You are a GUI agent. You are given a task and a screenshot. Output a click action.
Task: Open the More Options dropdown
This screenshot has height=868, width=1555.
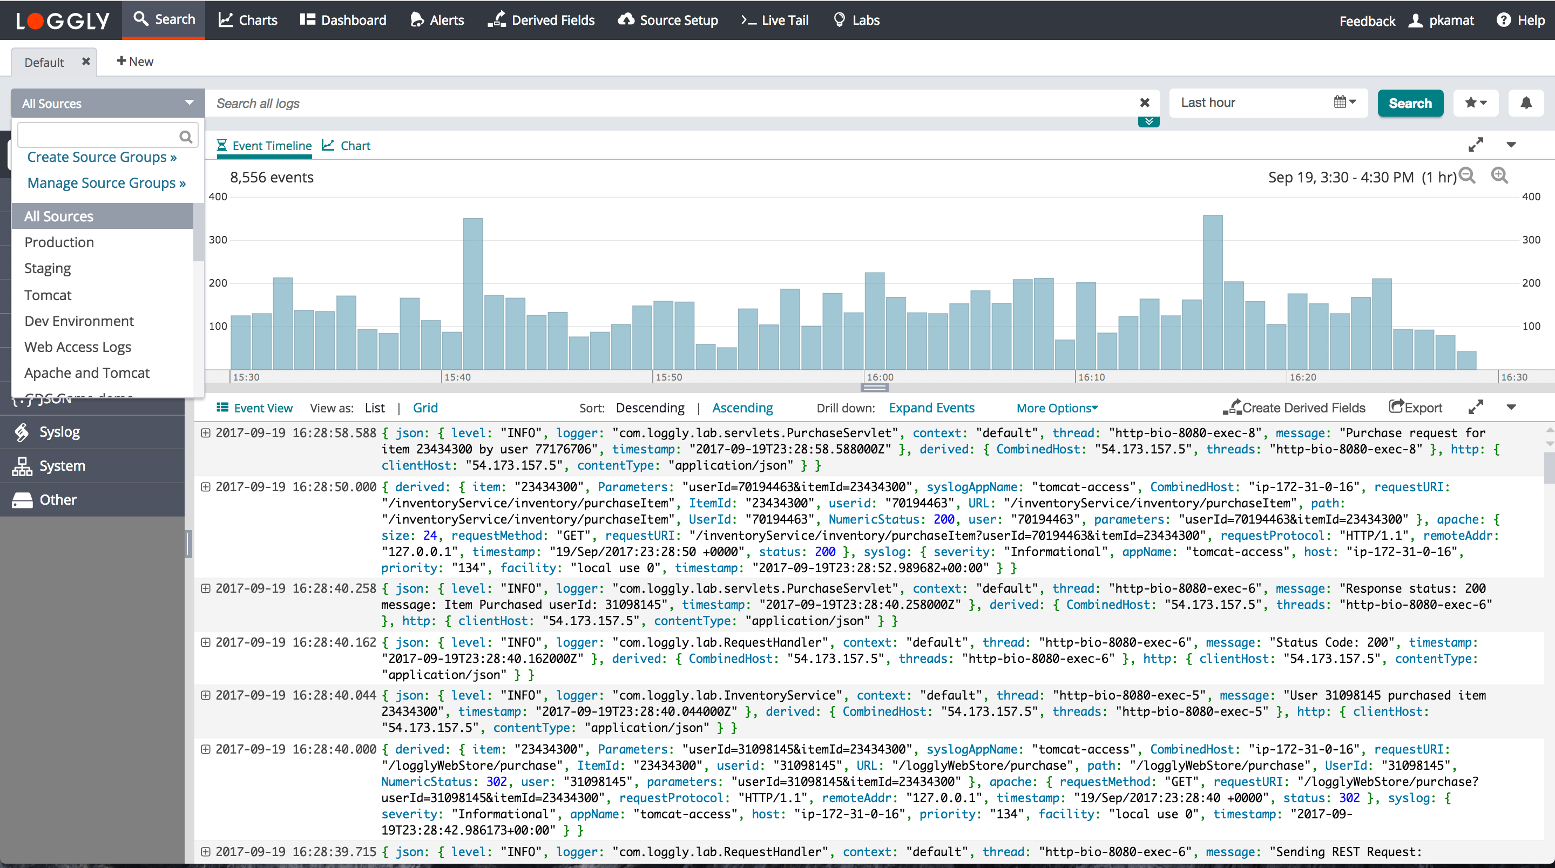[x=1057, y=408]
